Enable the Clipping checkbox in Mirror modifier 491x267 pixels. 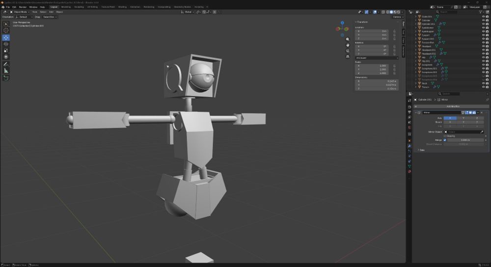click(x=445, y=136)
